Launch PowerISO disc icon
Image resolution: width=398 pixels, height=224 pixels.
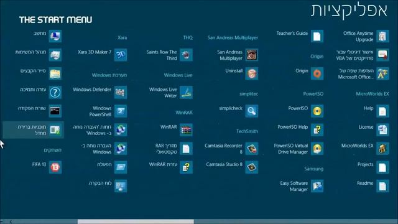coord(317,111)
